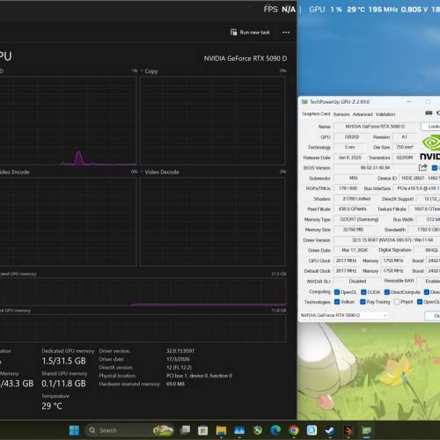Image resolution: width=440 pixels, height=440 pixels.
Task: Switch to the Graphics Card tab in GPU-Z
Action: [x=316, y=114]
